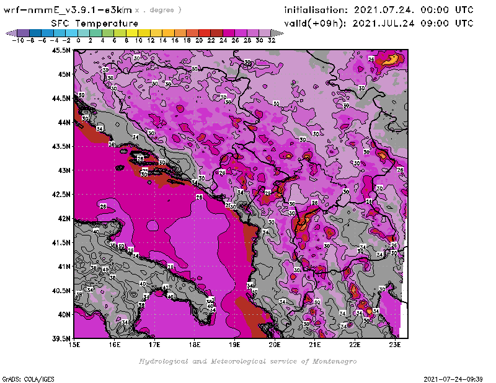Pick the dark blue swatch between -8 and -6
496x383 pixels.
coord(35,32)
